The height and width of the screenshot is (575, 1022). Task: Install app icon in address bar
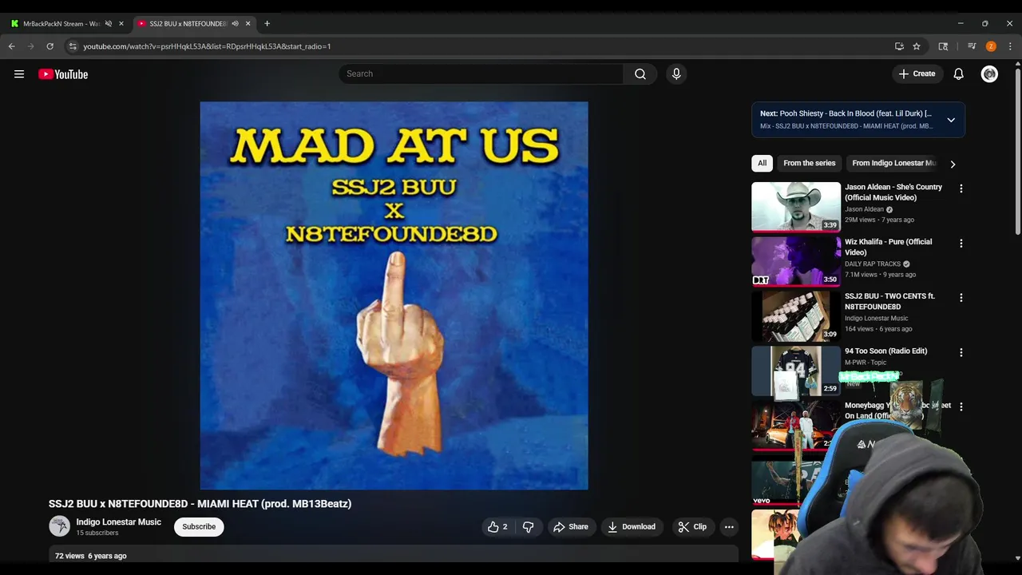click(899, 46)
